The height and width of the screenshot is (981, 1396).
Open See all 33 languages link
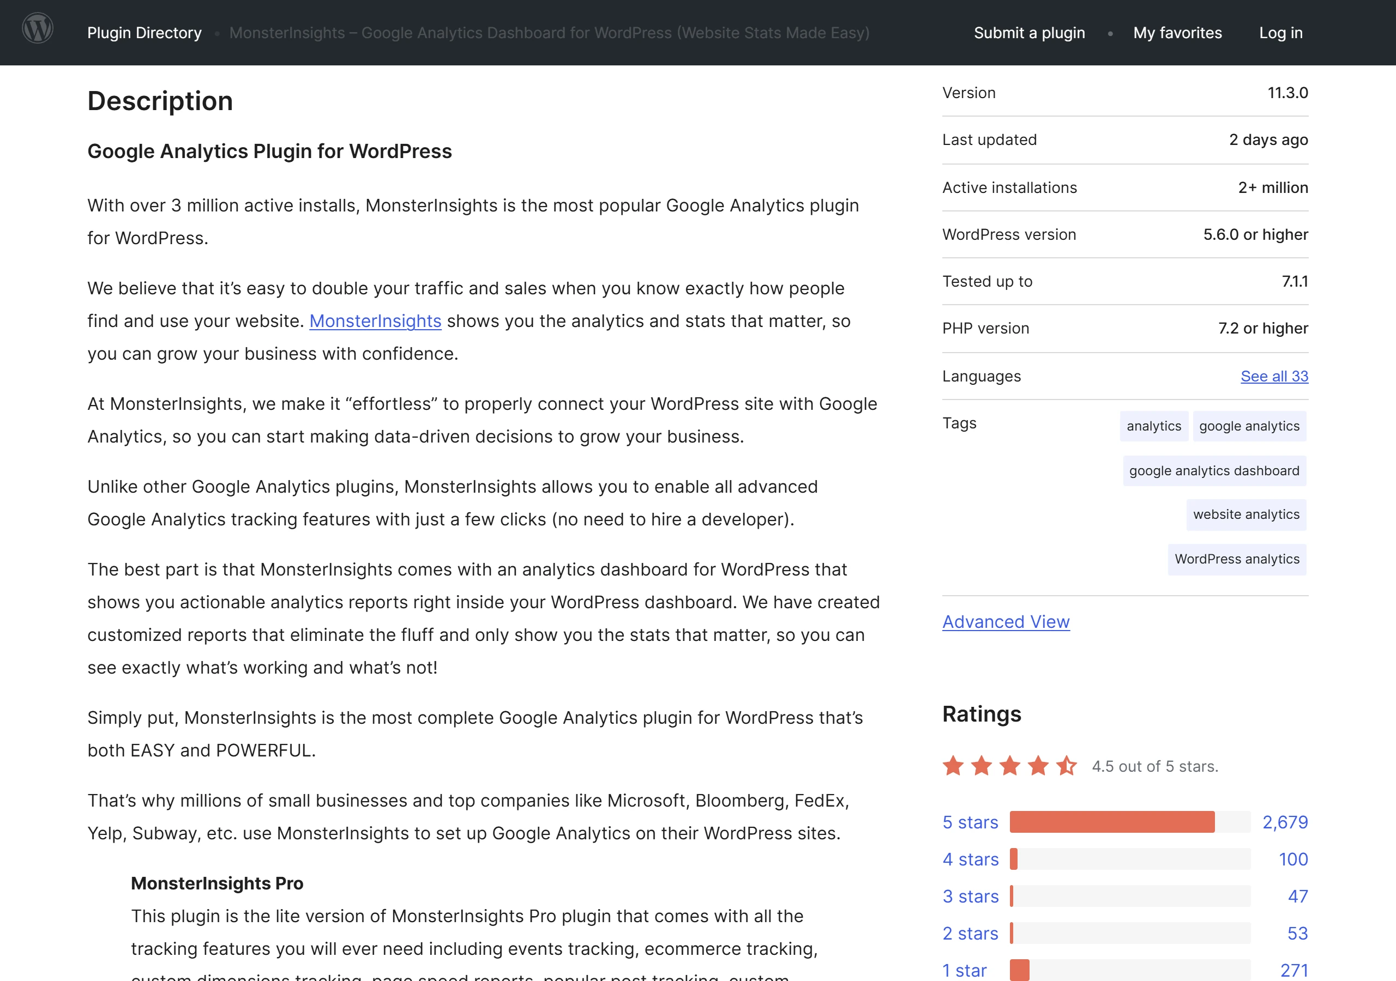tap(1274, 376)
